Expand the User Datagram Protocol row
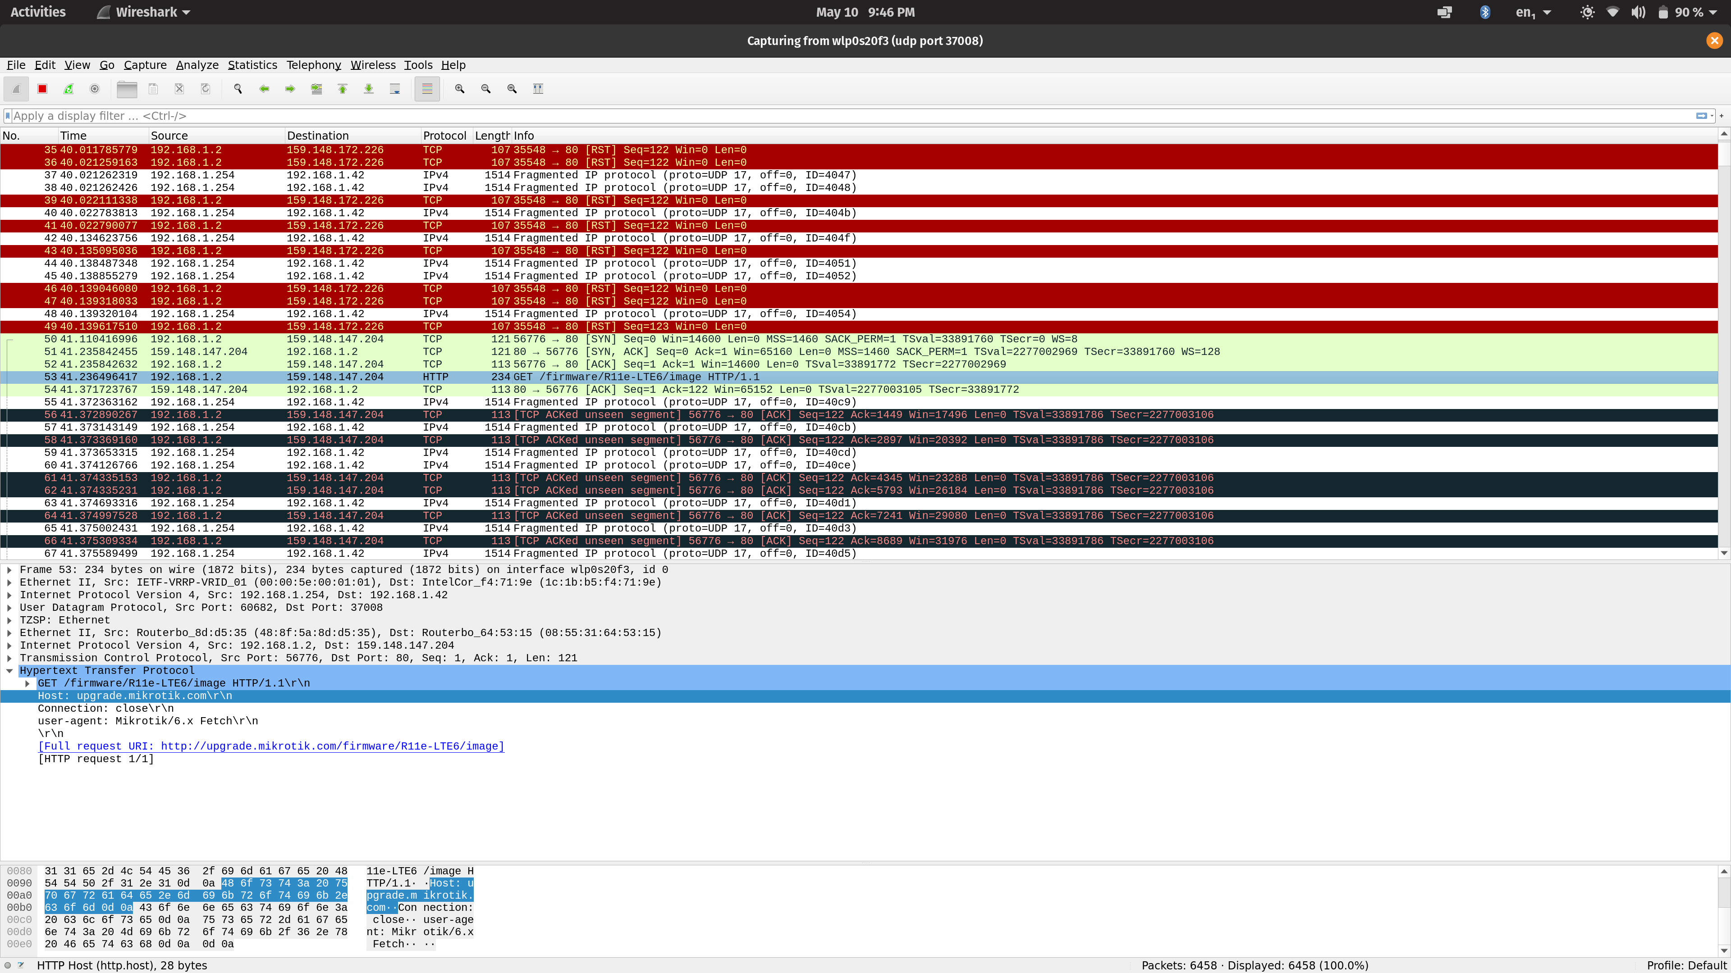This screenshot has width=1731, height=973. coord(9,608)
